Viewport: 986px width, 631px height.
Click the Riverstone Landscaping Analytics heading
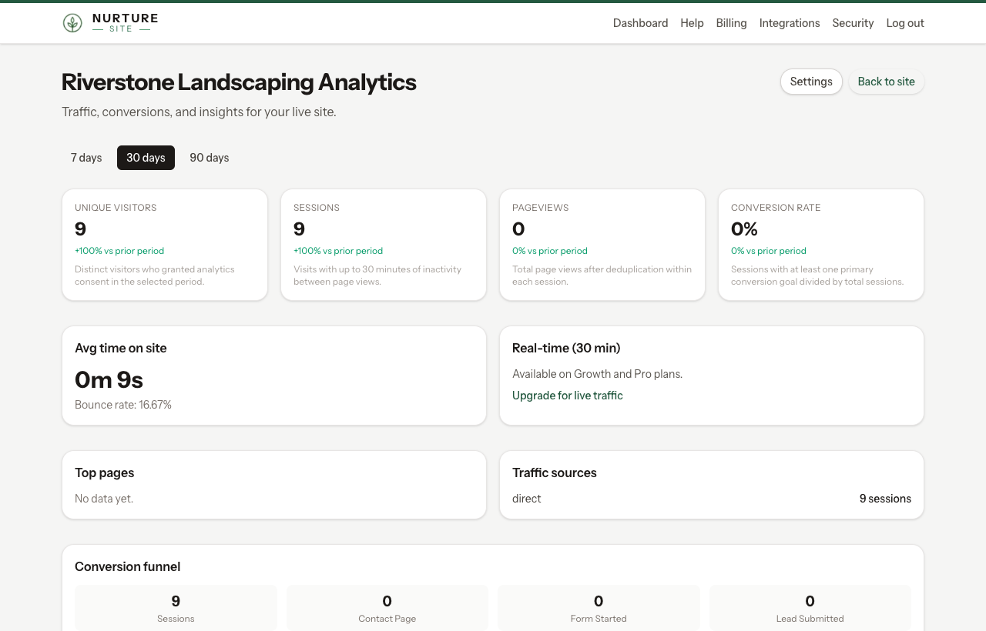pyautogui.click(x=239, y=82)
